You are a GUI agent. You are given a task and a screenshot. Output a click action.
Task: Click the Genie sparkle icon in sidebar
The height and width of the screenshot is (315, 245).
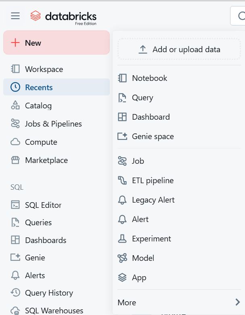tap(15, 257)
